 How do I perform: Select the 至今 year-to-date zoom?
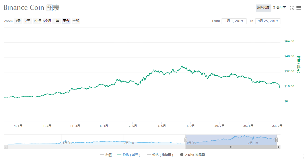pos(66,21)
